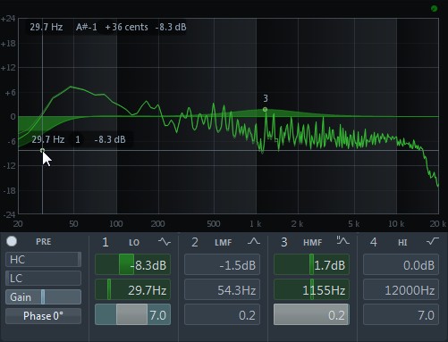
Task: Click the HMF band label
Action: click(313, 243)
